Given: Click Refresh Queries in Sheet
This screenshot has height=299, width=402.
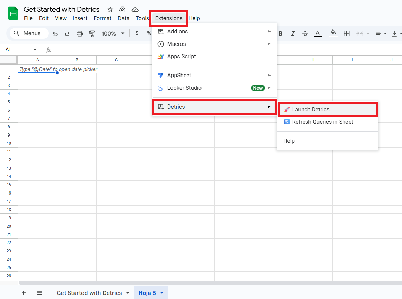Looking at the screenshot, I should 323,122.
